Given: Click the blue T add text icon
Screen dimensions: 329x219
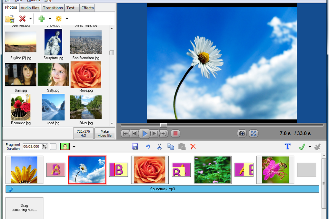Looking at the screenshot, I should coord(287,146).
